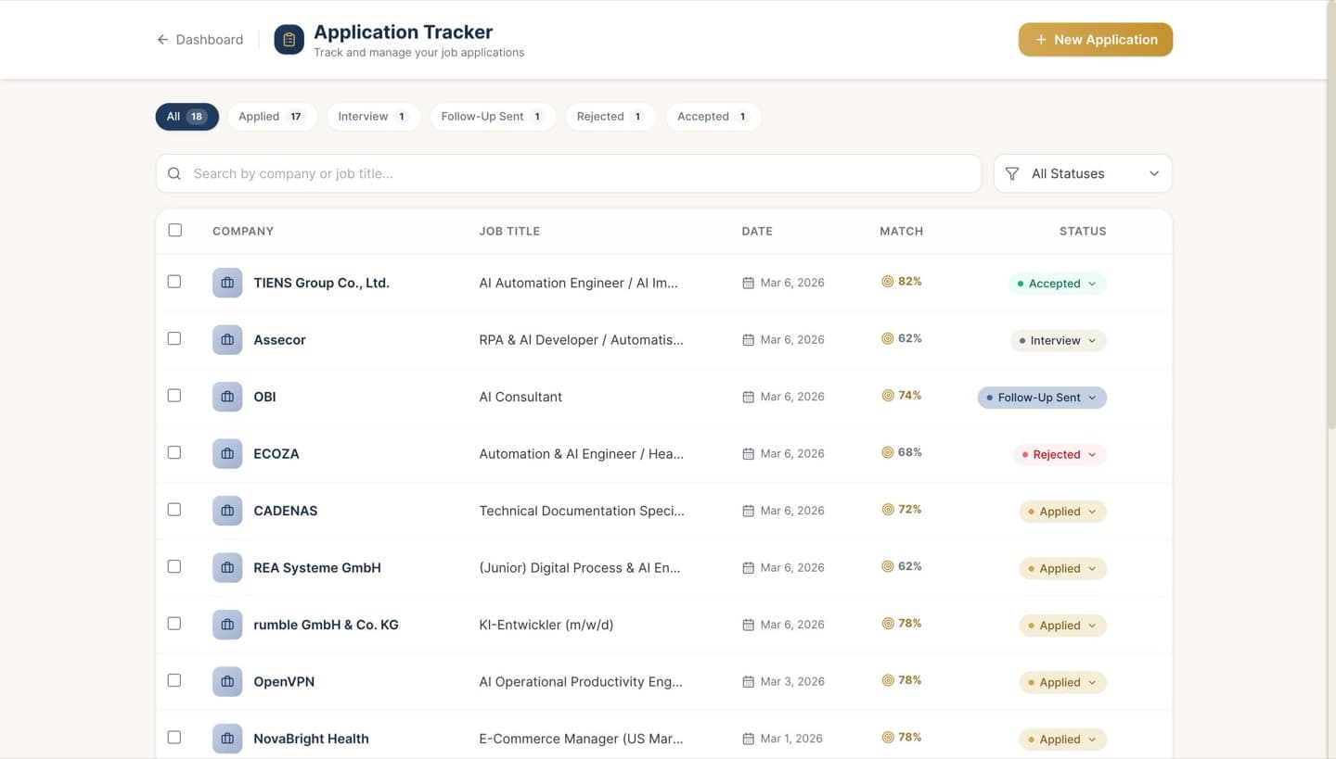Click the briefcase icon for TIENS Group
The image size is (1336, 759).
click(227, 282)
